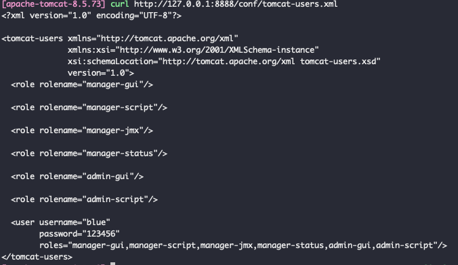458x265 pixels.
Task: Click the XML declaration line
Action: tap(91, 16)
